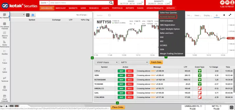The width and height of the screenshot is (235, 110).
Task: Click the quote search criteria field
Action: tap(79, 3)
